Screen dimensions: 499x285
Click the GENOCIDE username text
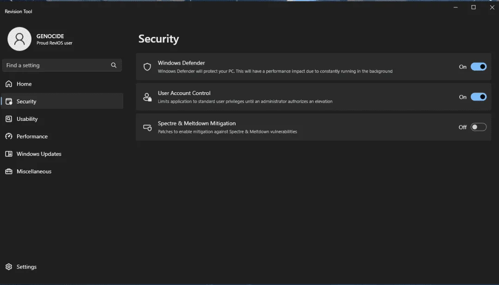click(x=50, y=36)
